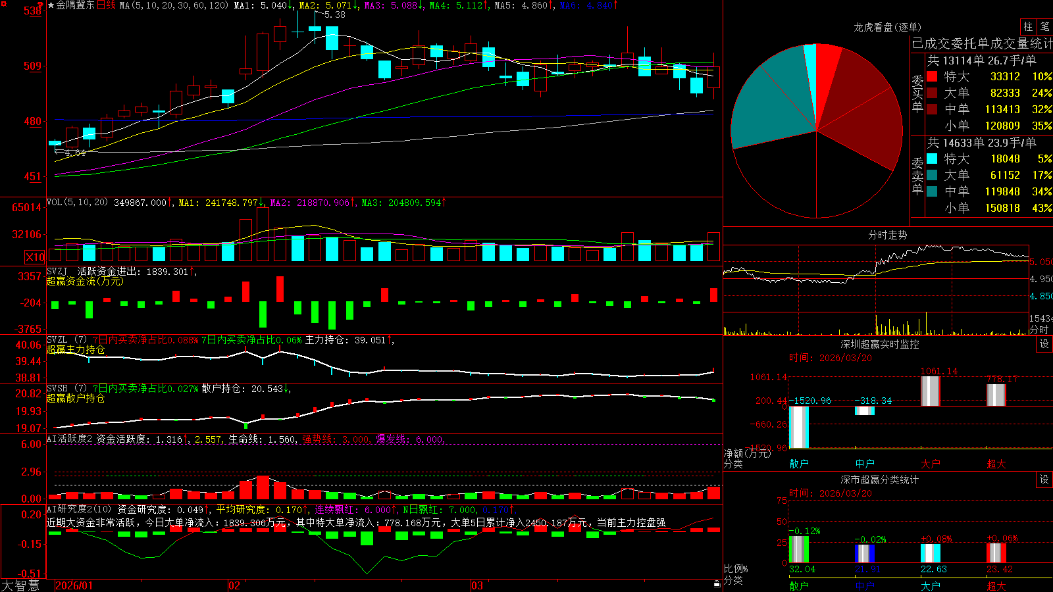Image resolution: width=1053 pixels, height=592 pixels.
Task: Click the MA(5,10,20,30,60,120) indicator label
Action: [174, 5]
